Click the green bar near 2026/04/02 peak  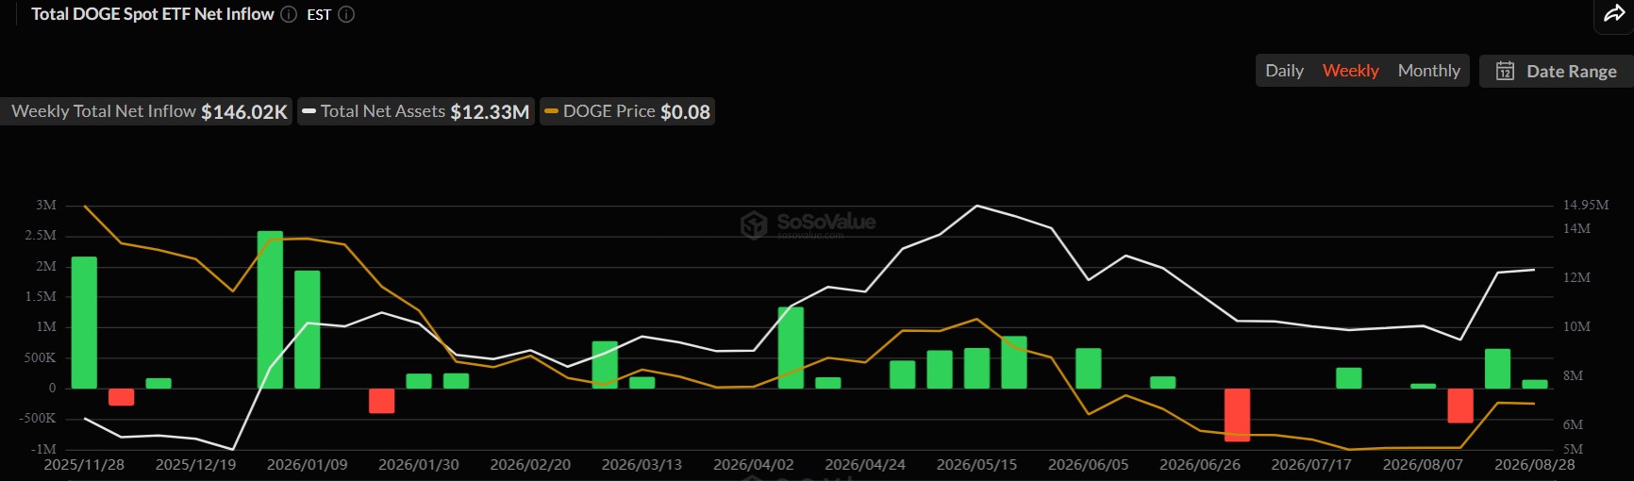point(791,348)
